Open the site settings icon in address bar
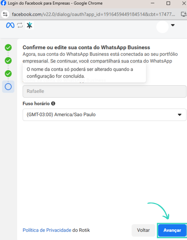Viewport: 187px width, 240px height. coord(5,14)
